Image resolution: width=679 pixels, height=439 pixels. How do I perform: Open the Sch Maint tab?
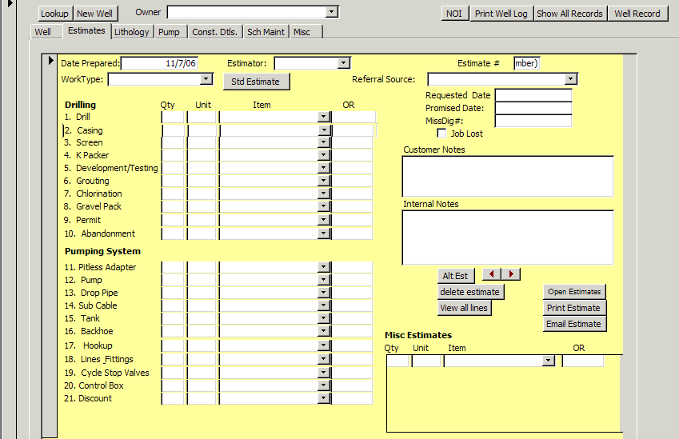265,32
